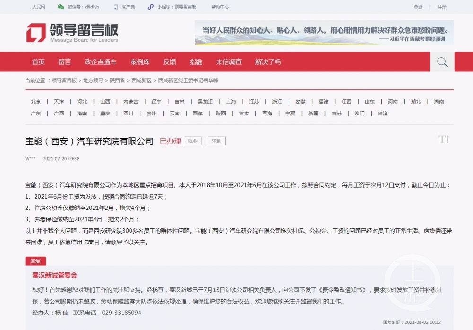
Task: Select 贵州 in province list
Action: coord(151,113)
